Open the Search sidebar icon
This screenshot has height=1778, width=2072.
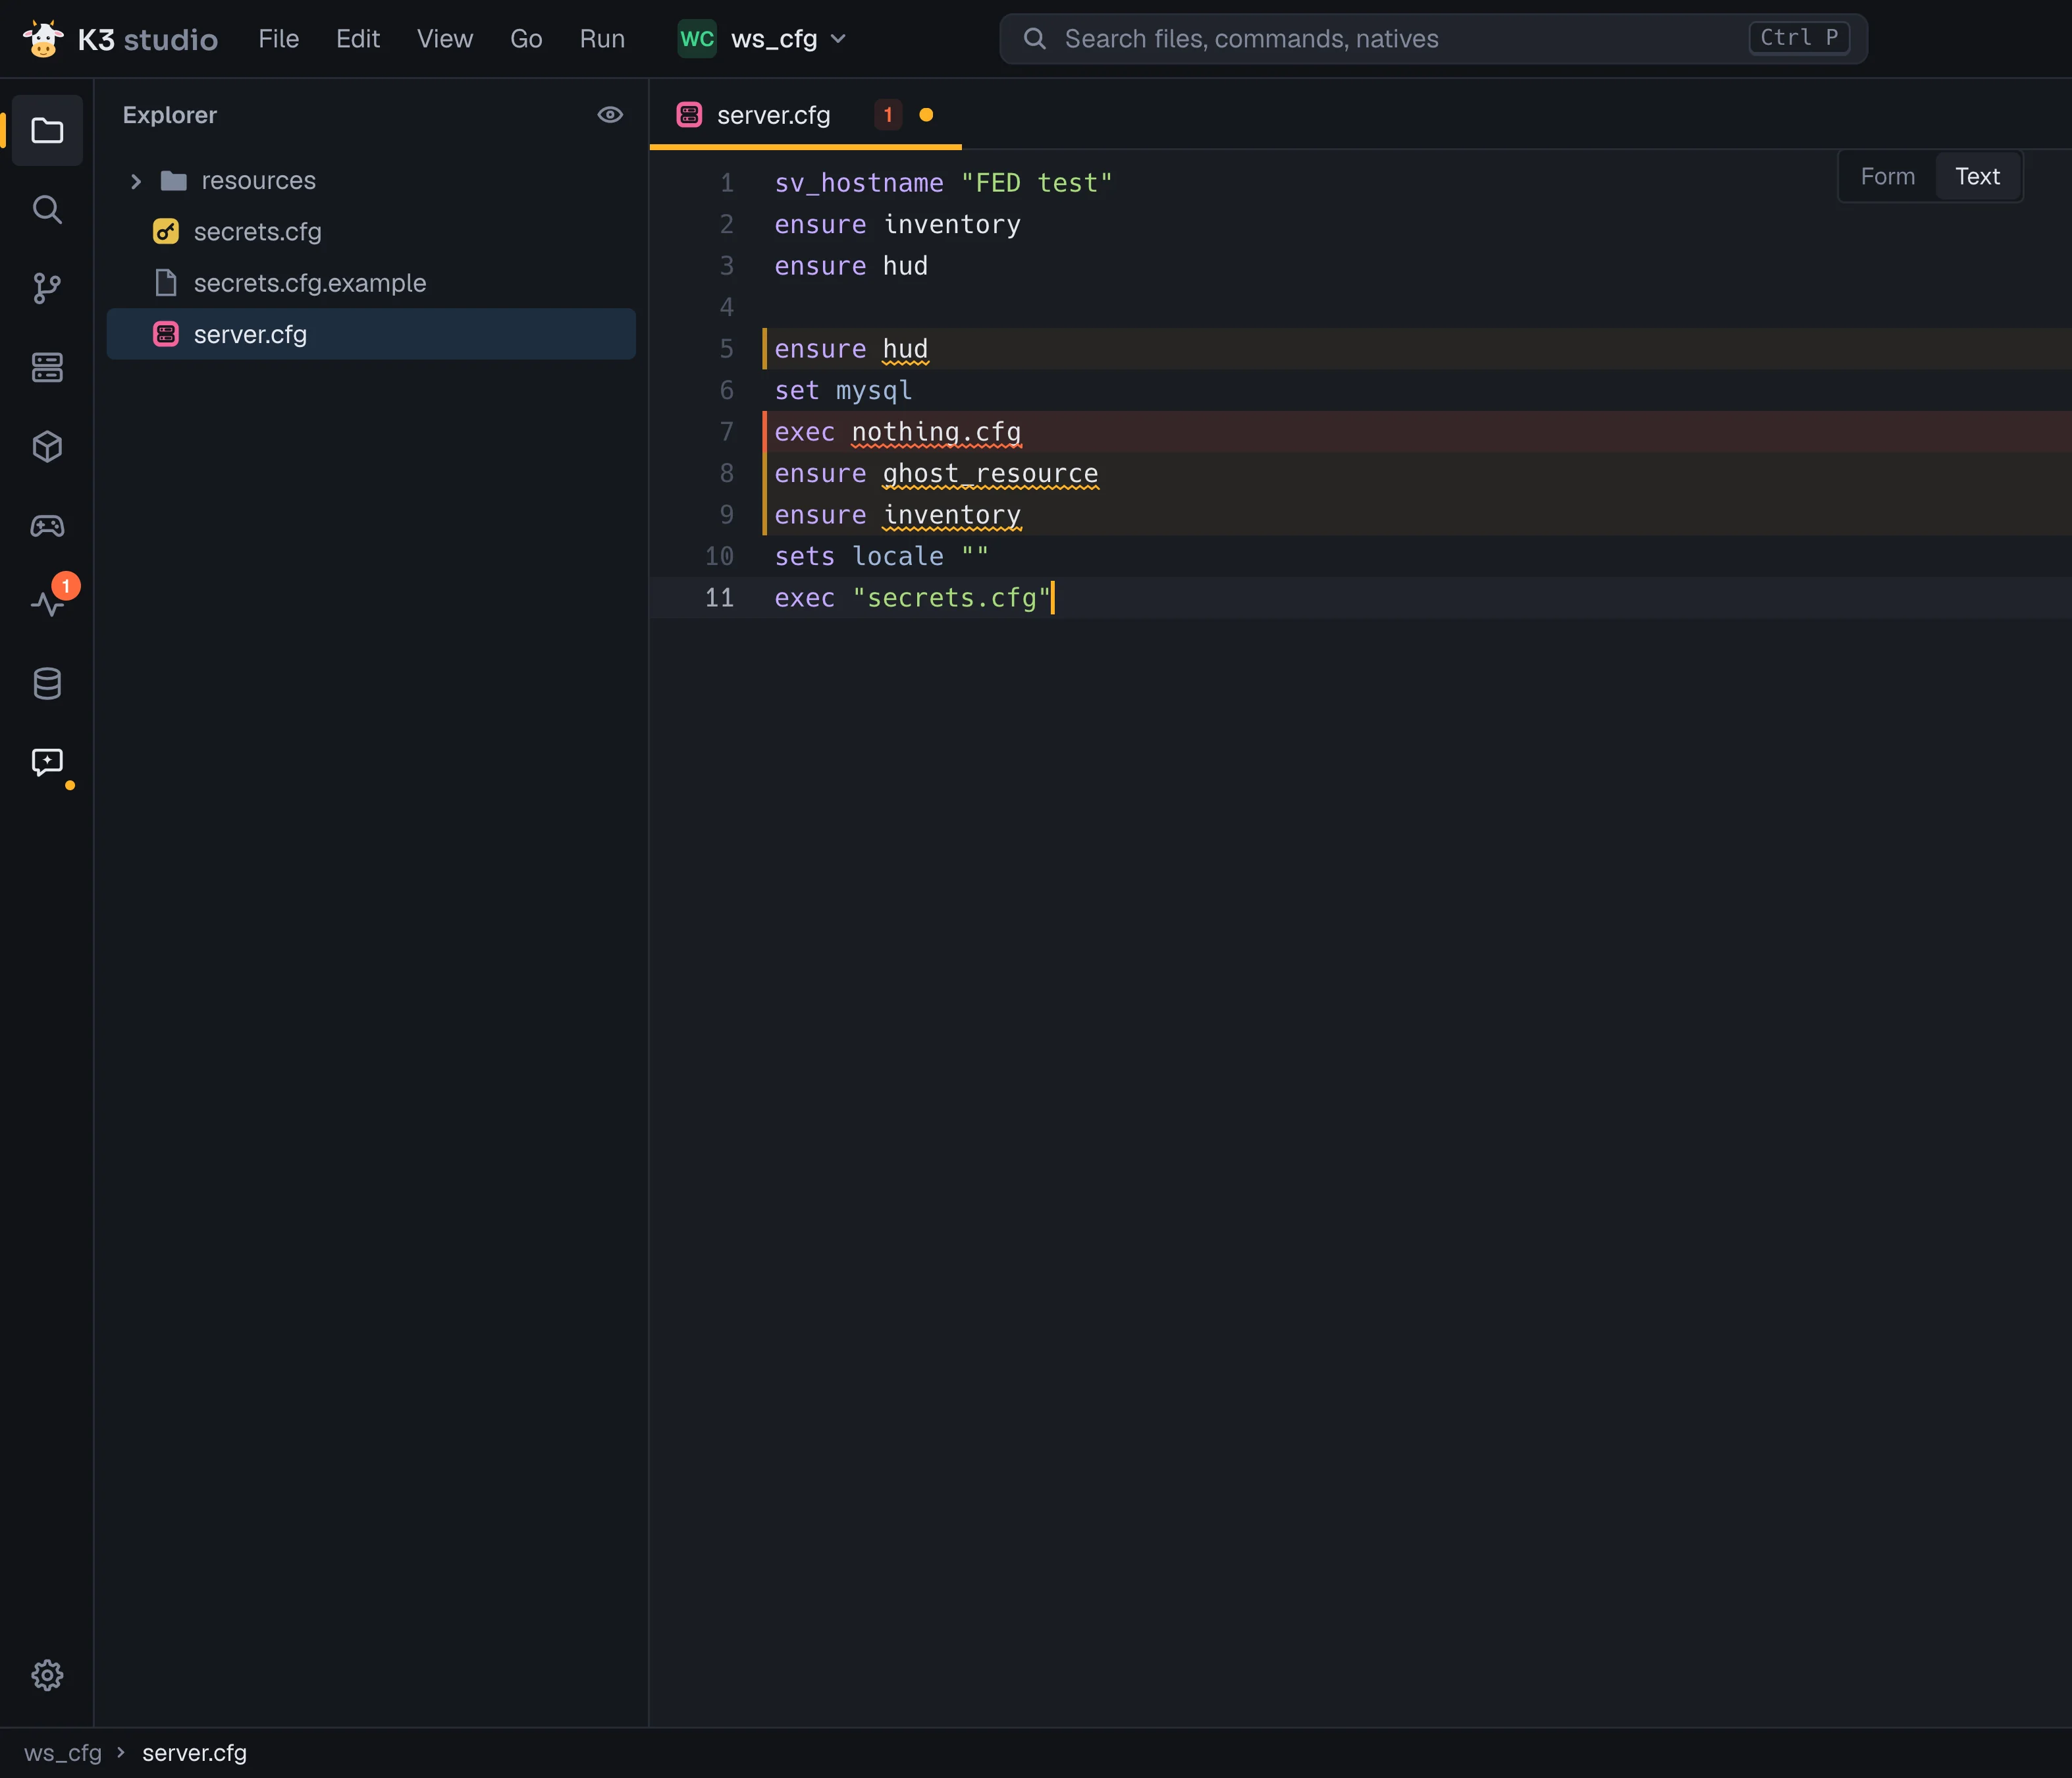[x=47, y=209]
